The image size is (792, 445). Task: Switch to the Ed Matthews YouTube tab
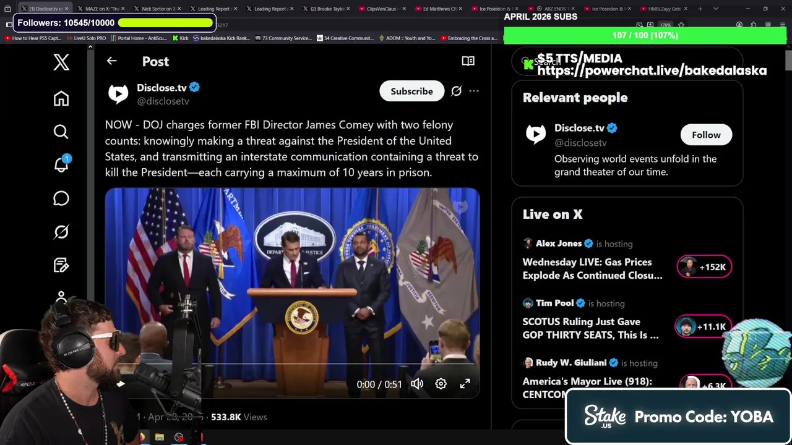(438, 9)
